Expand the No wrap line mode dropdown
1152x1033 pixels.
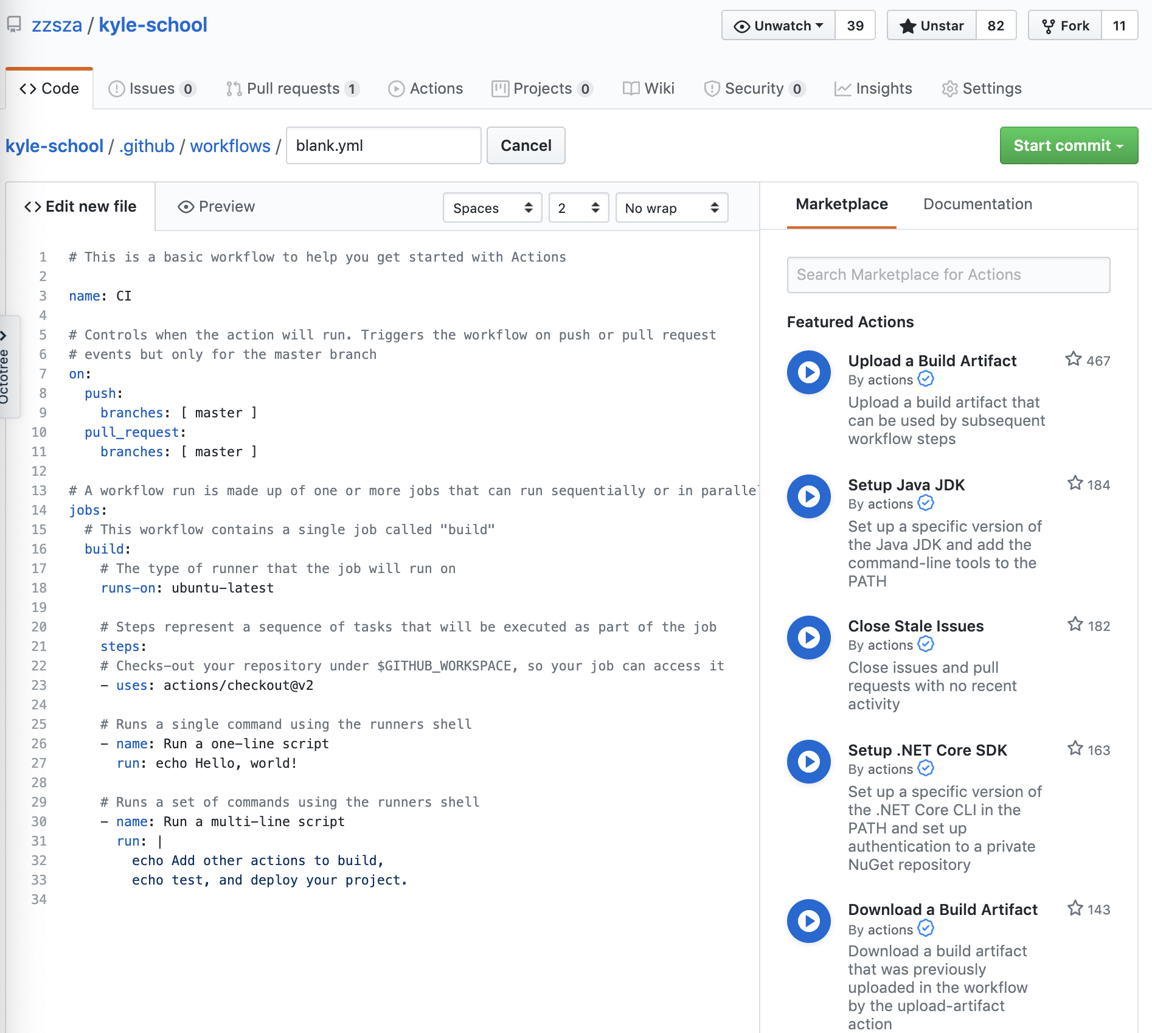671,208
